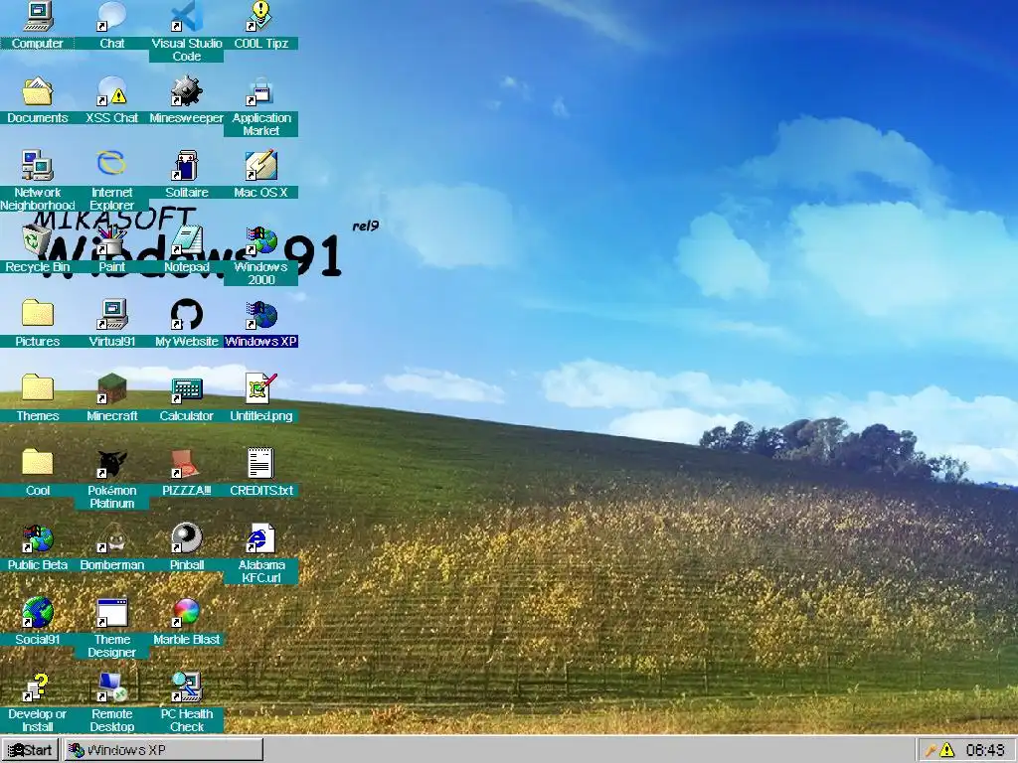Viewport: 1018px width, 763px height.
Task: Click the taskbar clock showing 06:43
Action: (x=985, y=750)
